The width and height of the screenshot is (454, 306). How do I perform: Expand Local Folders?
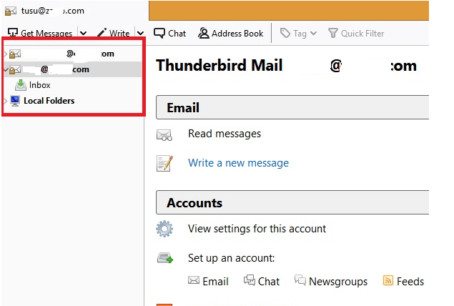(x=6, y=101)
